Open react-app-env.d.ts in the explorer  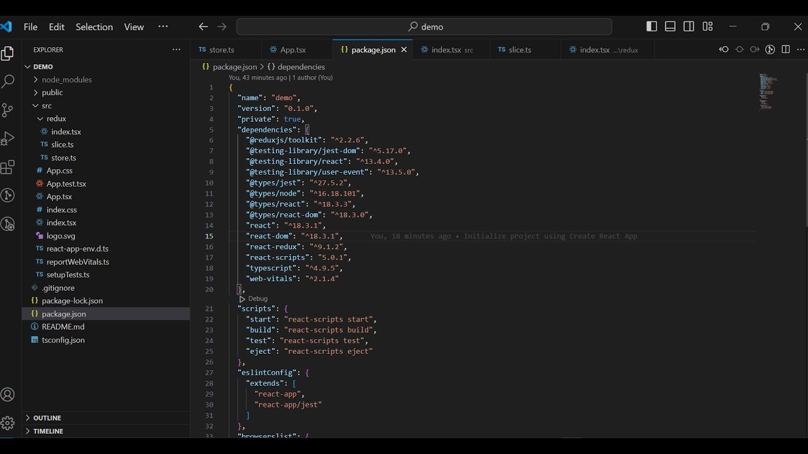[106, 248]
